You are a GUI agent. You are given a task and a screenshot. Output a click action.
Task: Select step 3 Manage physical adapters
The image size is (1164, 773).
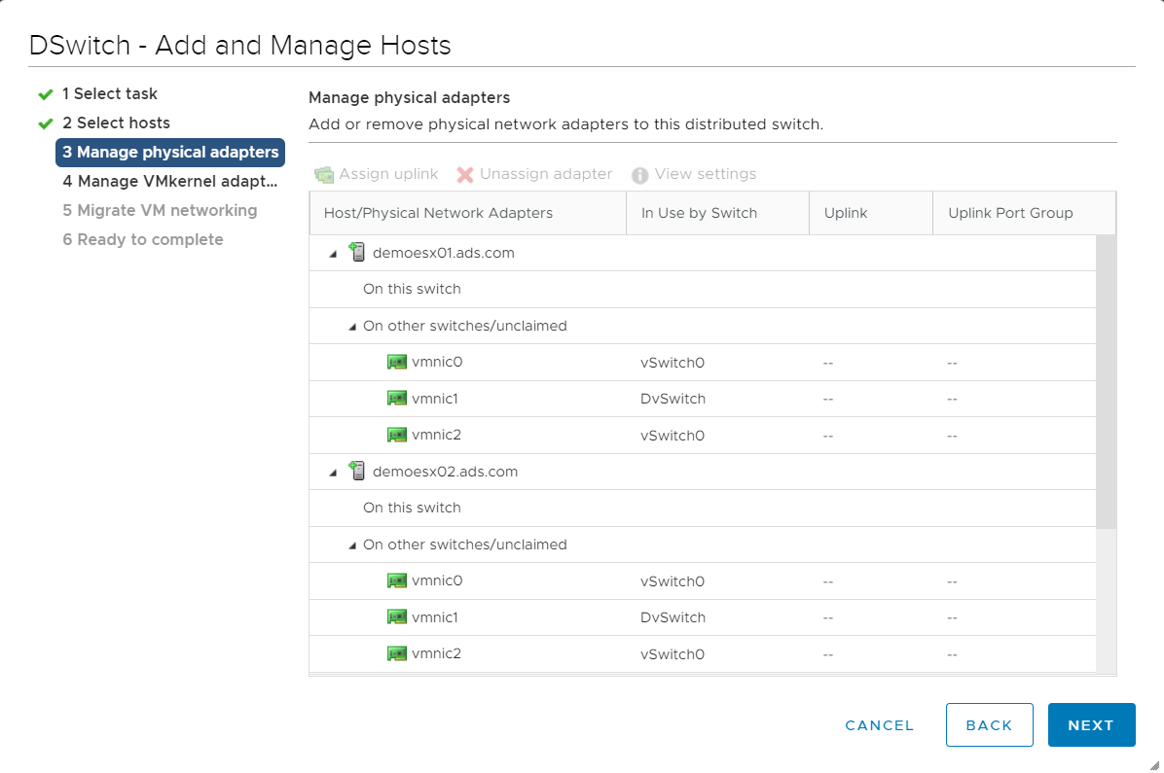tap(170, 152)
